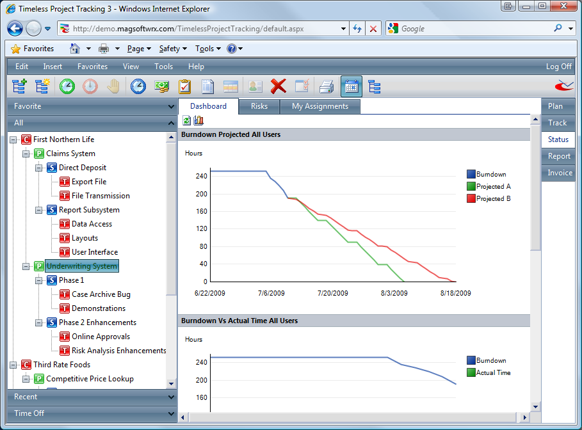Screen dimensions: 582x430
Task: Click the green refresh icon under the Dashboard tab
Action: tap(187, 120)
